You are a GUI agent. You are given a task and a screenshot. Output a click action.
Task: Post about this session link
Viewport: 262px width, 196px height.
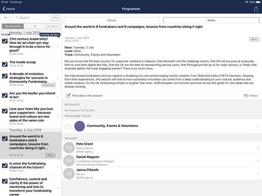tap(87, 96)
